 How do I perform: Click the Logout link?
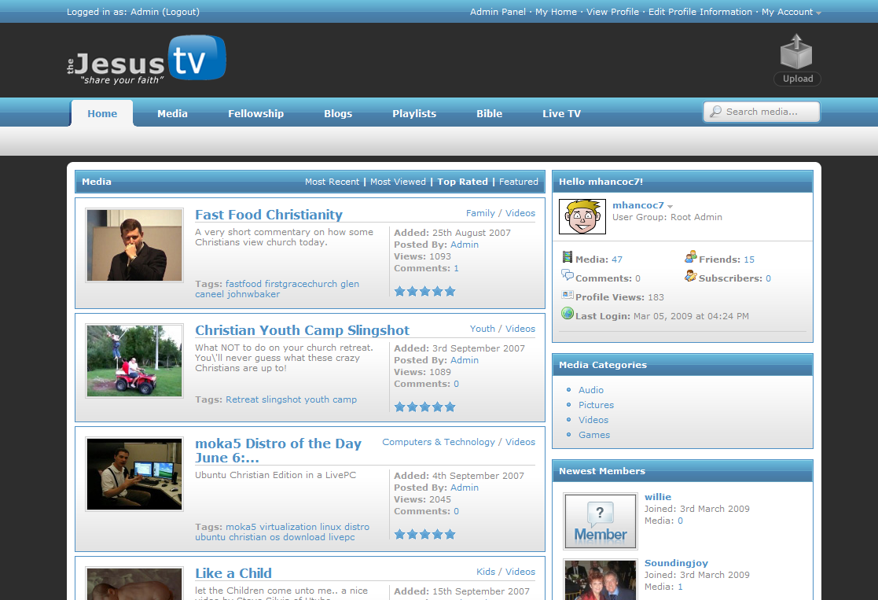[x=180, y=12]
